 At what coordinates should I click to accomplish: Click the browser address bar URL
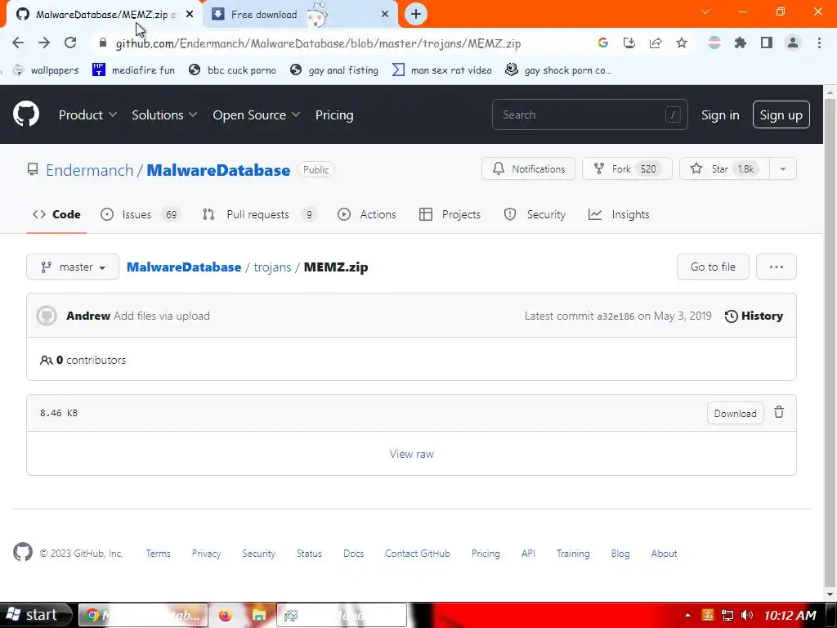(x=318, y=43)
